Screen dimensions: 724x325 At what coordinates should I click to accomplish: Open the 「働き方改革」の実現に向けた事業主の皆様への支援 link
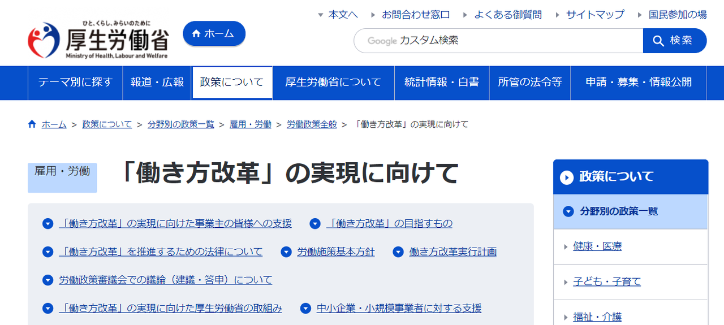tap(175, 224)
